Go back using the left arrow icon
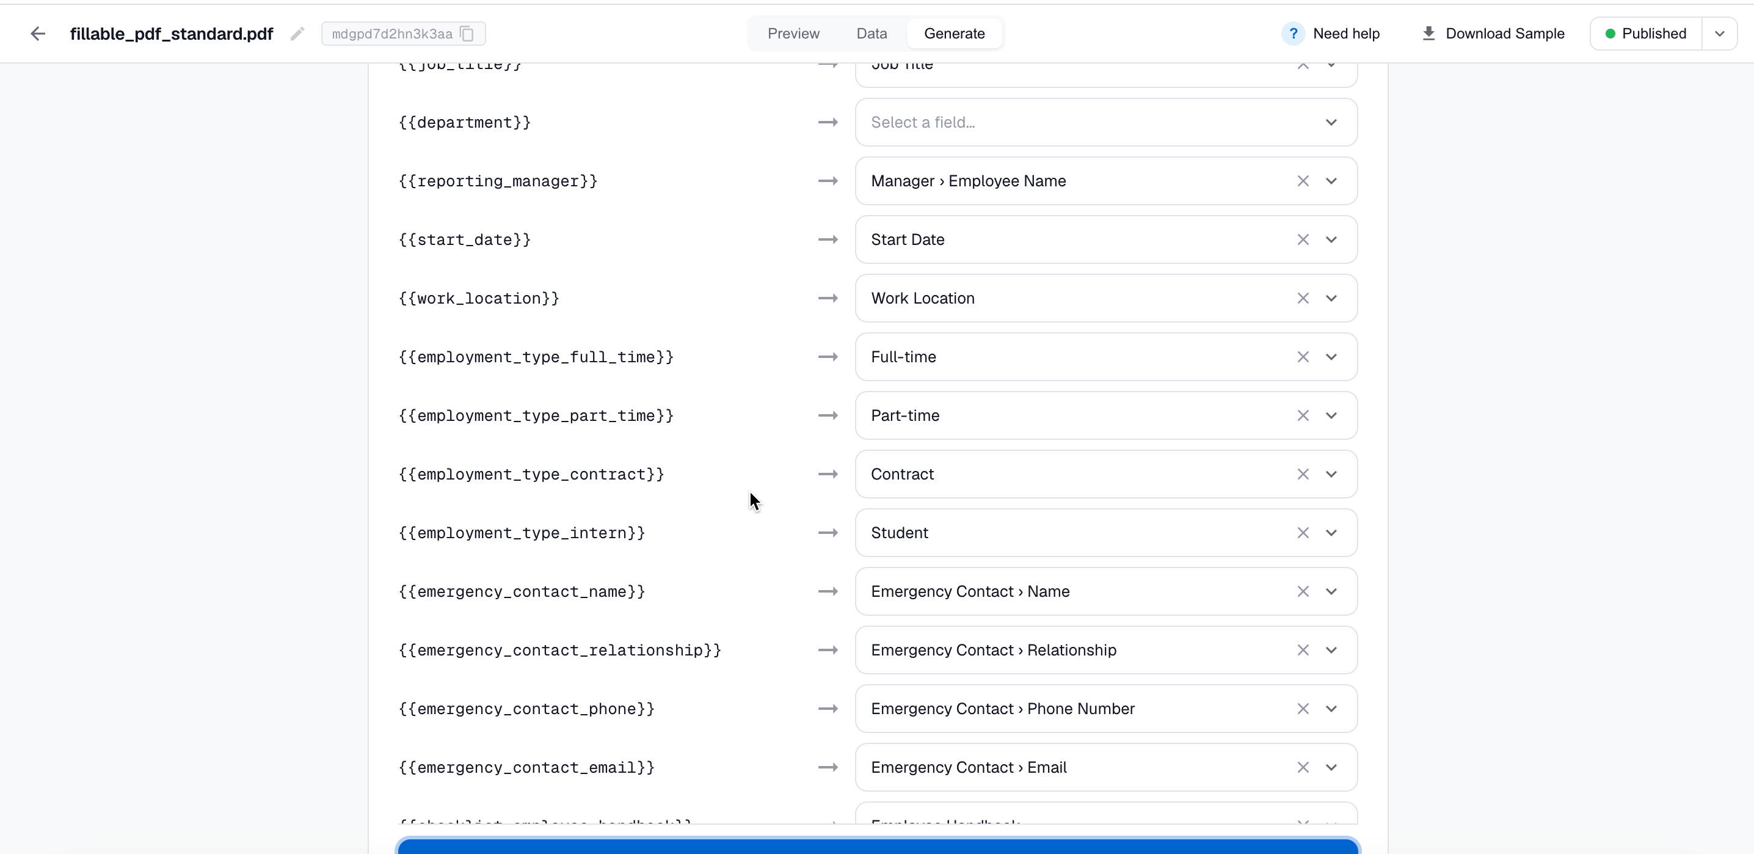1754x854 pixels. click(38, 34)
